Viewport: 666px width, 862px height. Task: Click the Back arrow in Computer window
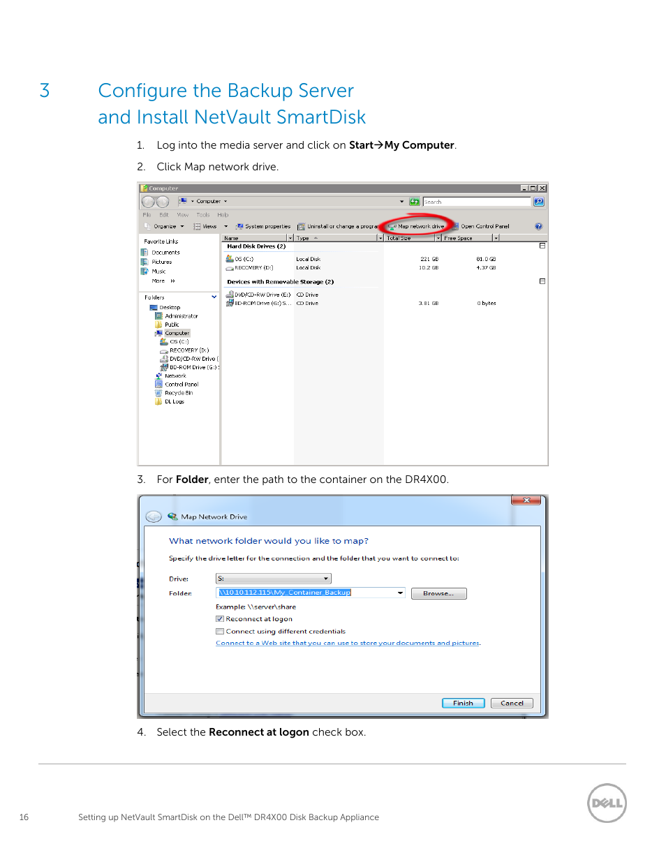(148, 202)
